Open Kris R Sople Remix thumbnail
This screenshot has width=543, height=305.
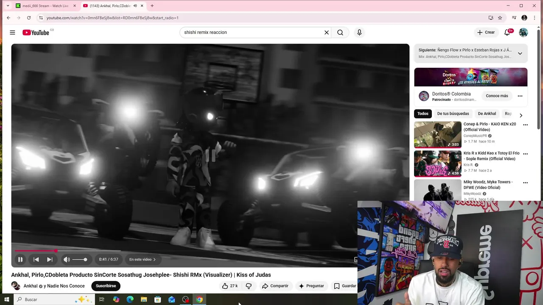coord(438,164)
